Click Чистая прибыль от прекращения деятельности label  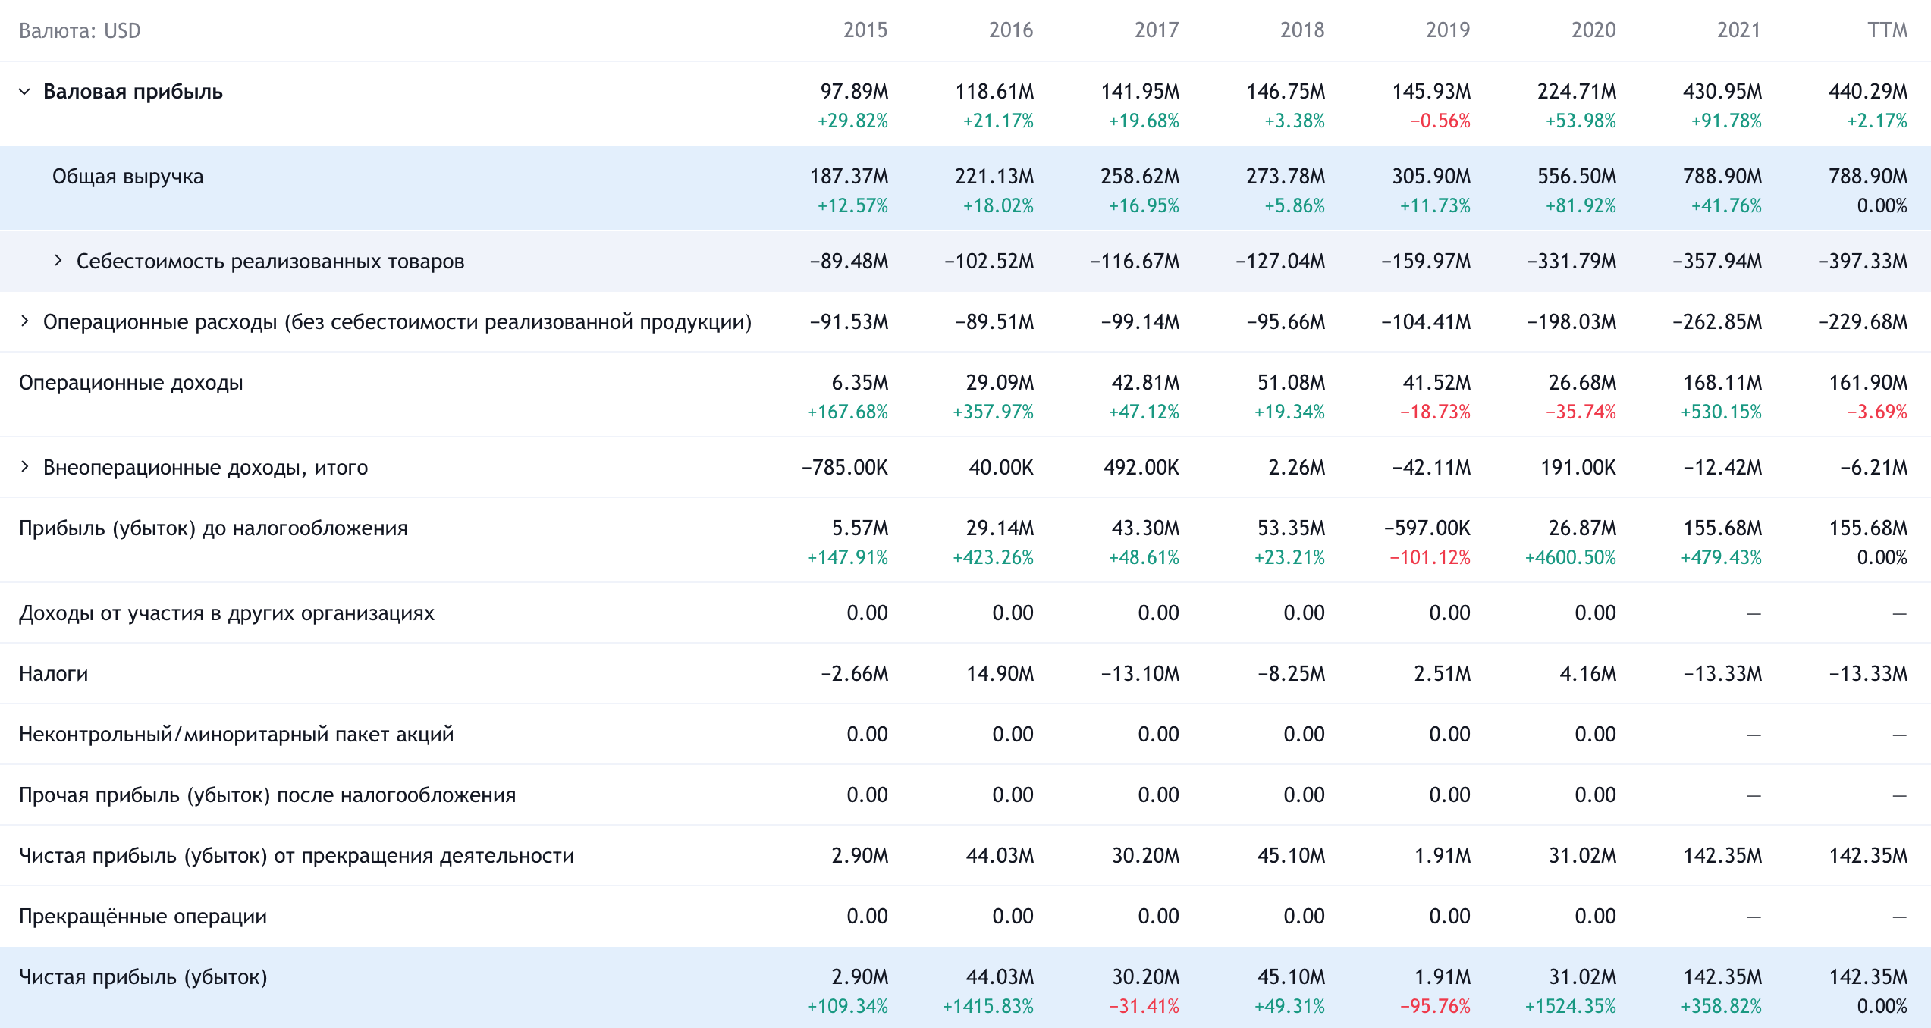(297, 856)
